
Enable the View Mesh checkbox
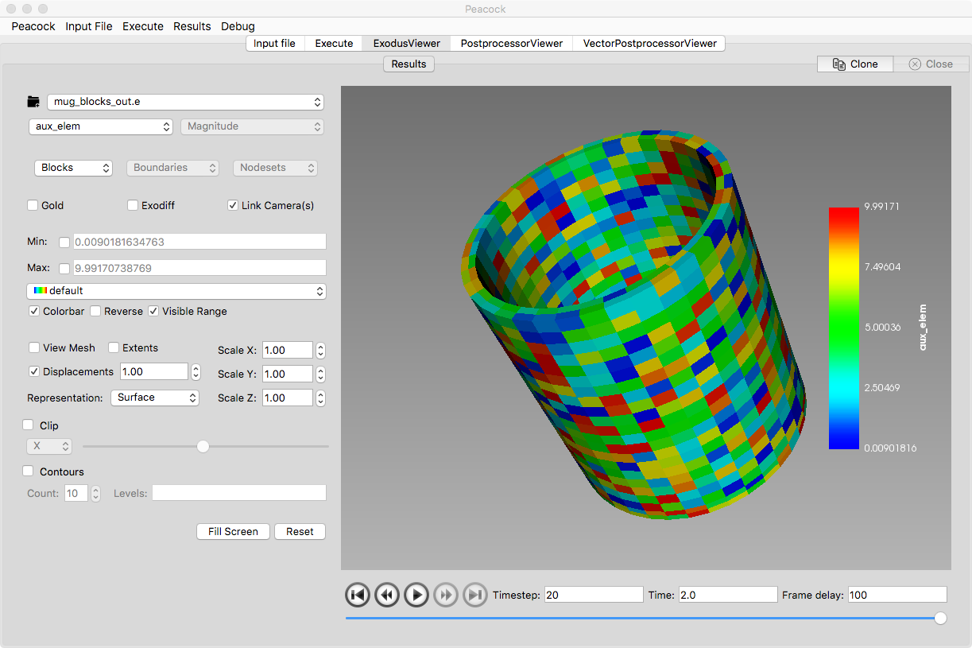(x=34, y=348)
